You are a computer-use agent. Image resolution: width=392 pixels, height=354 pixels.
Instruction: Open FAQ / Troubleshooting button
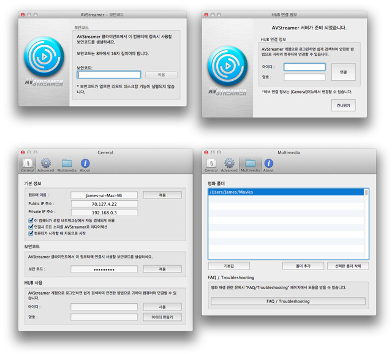pyautogui.click(x=288, y=301)
